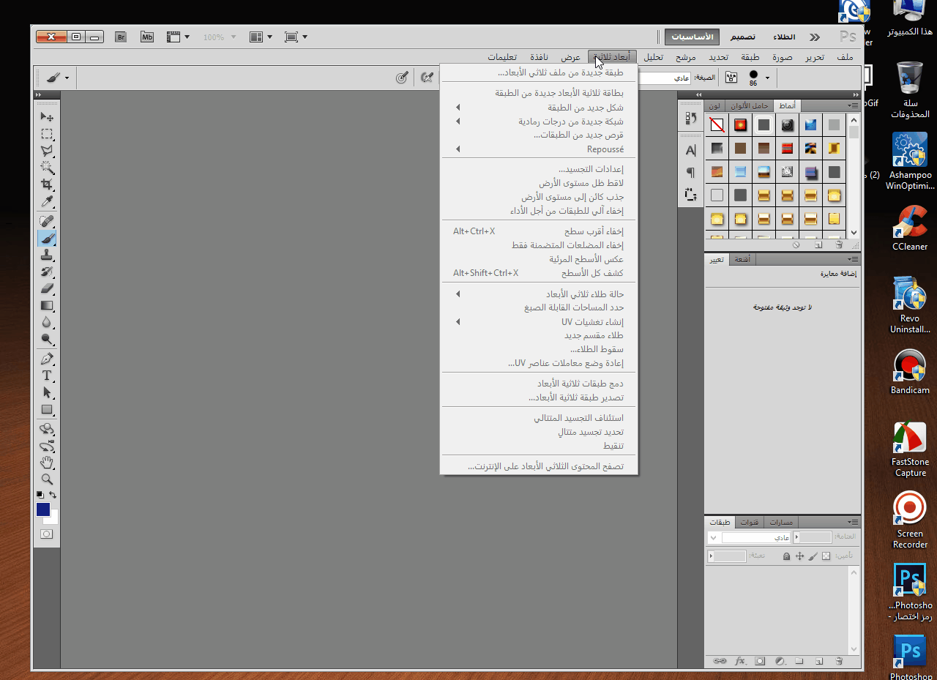
Task: Select the Horizontal Type tool
Action: (47, 376)
